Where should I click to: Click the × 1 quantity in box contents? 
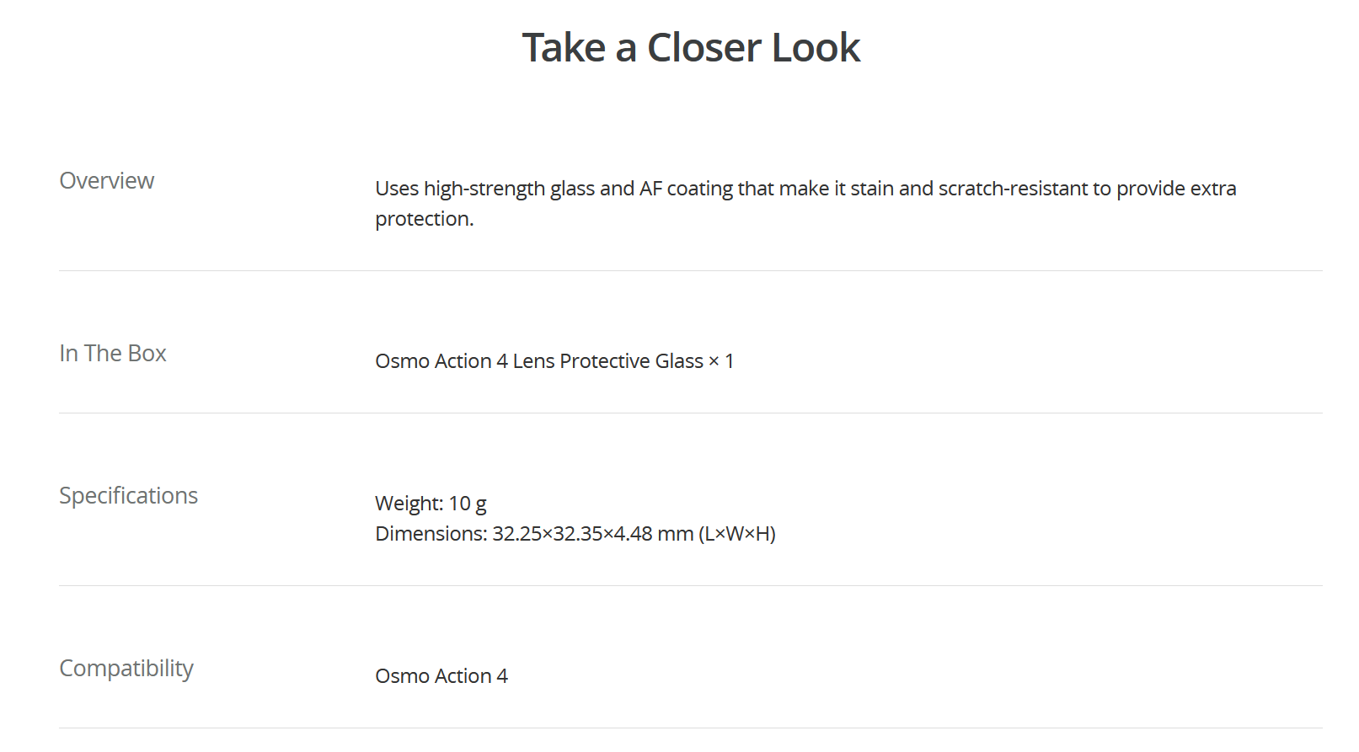(x=721, y=361)
